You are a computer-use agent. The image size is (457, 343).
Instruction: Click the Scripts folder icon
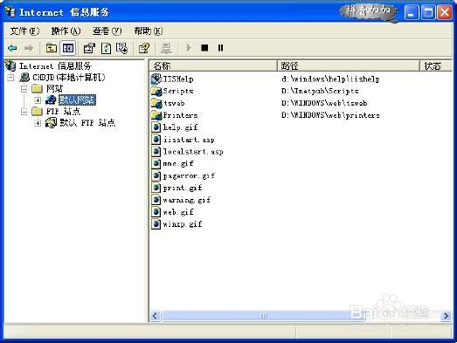coord(156,91)
